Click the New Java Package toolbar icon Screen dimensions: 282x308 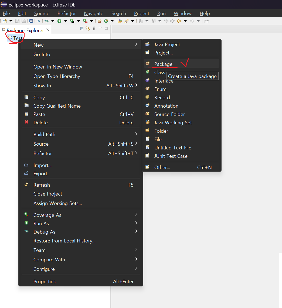99,21
